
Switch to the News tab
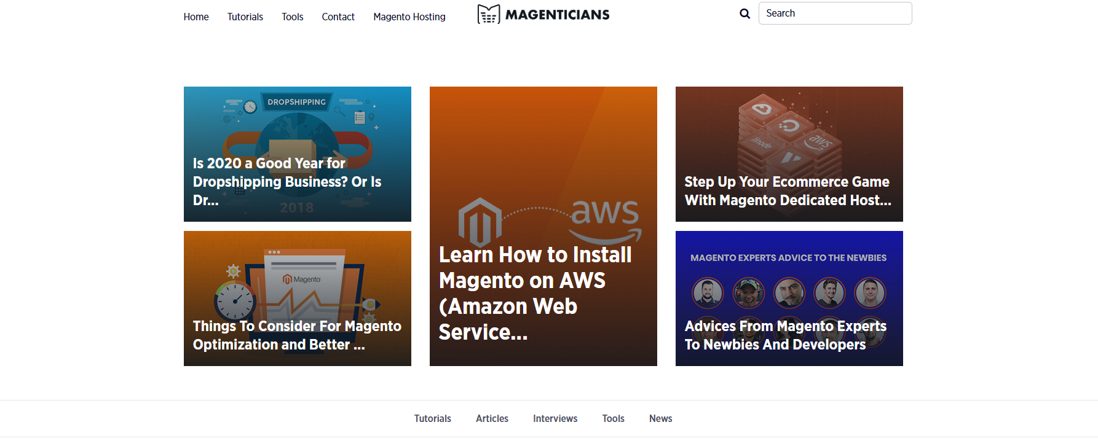coord(661,418)
